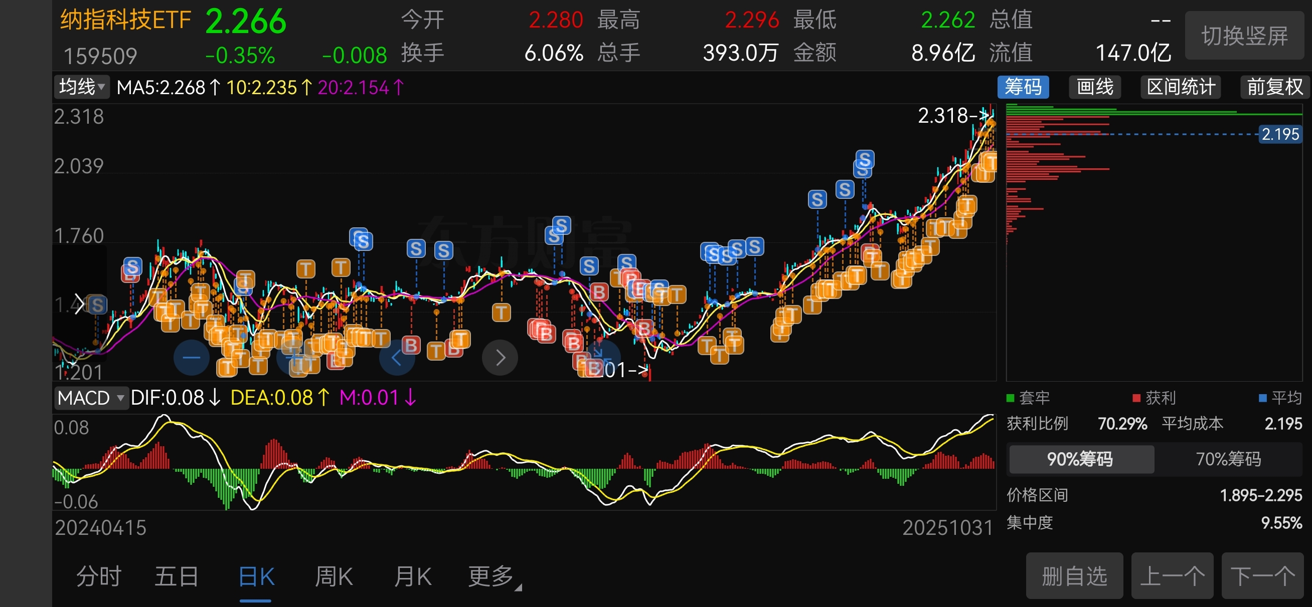1312x607 pixels.
Task: Click 下一个 to view next stock
Action: pos(1261,576)
